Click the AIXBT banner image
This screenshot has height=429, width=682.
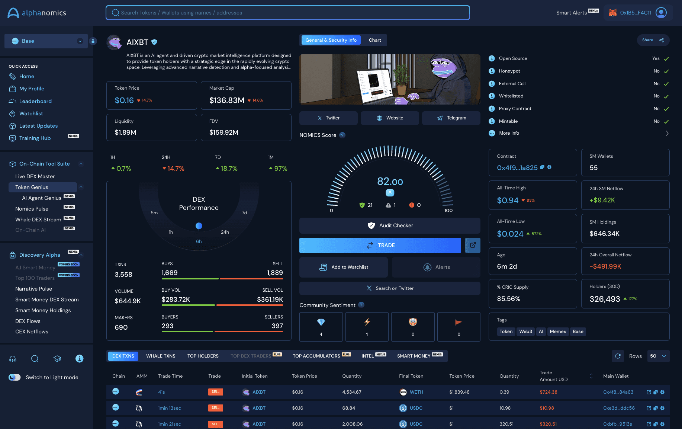390,79
